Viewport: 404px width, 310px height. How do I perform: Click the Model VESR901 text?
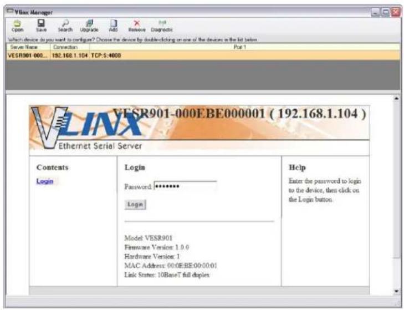[x=148, y=238]
